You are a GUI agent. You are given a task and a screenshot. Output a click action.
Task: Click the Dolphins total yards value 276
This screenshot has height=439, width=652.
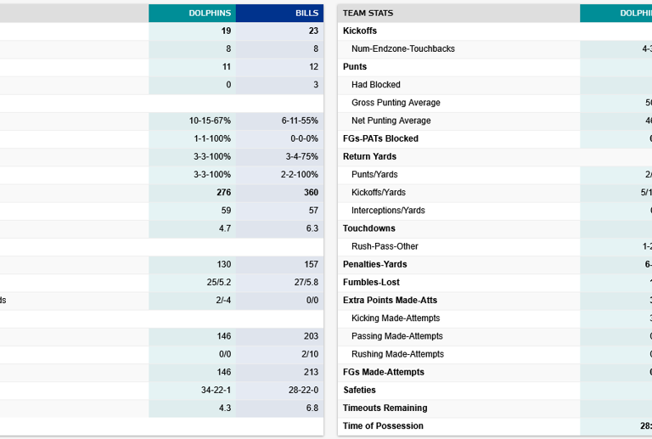click(x=223, y=193)
